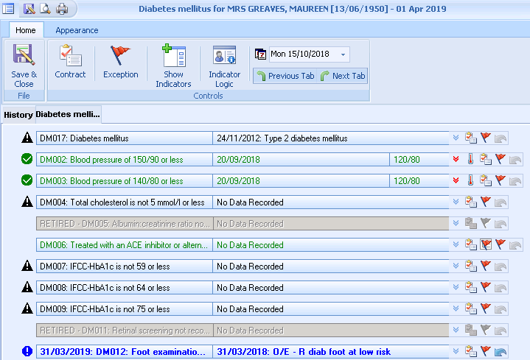Screen dimensions: 530x360
Task: Click the print preview magnifier icon
Action: [x=46, y=9]
